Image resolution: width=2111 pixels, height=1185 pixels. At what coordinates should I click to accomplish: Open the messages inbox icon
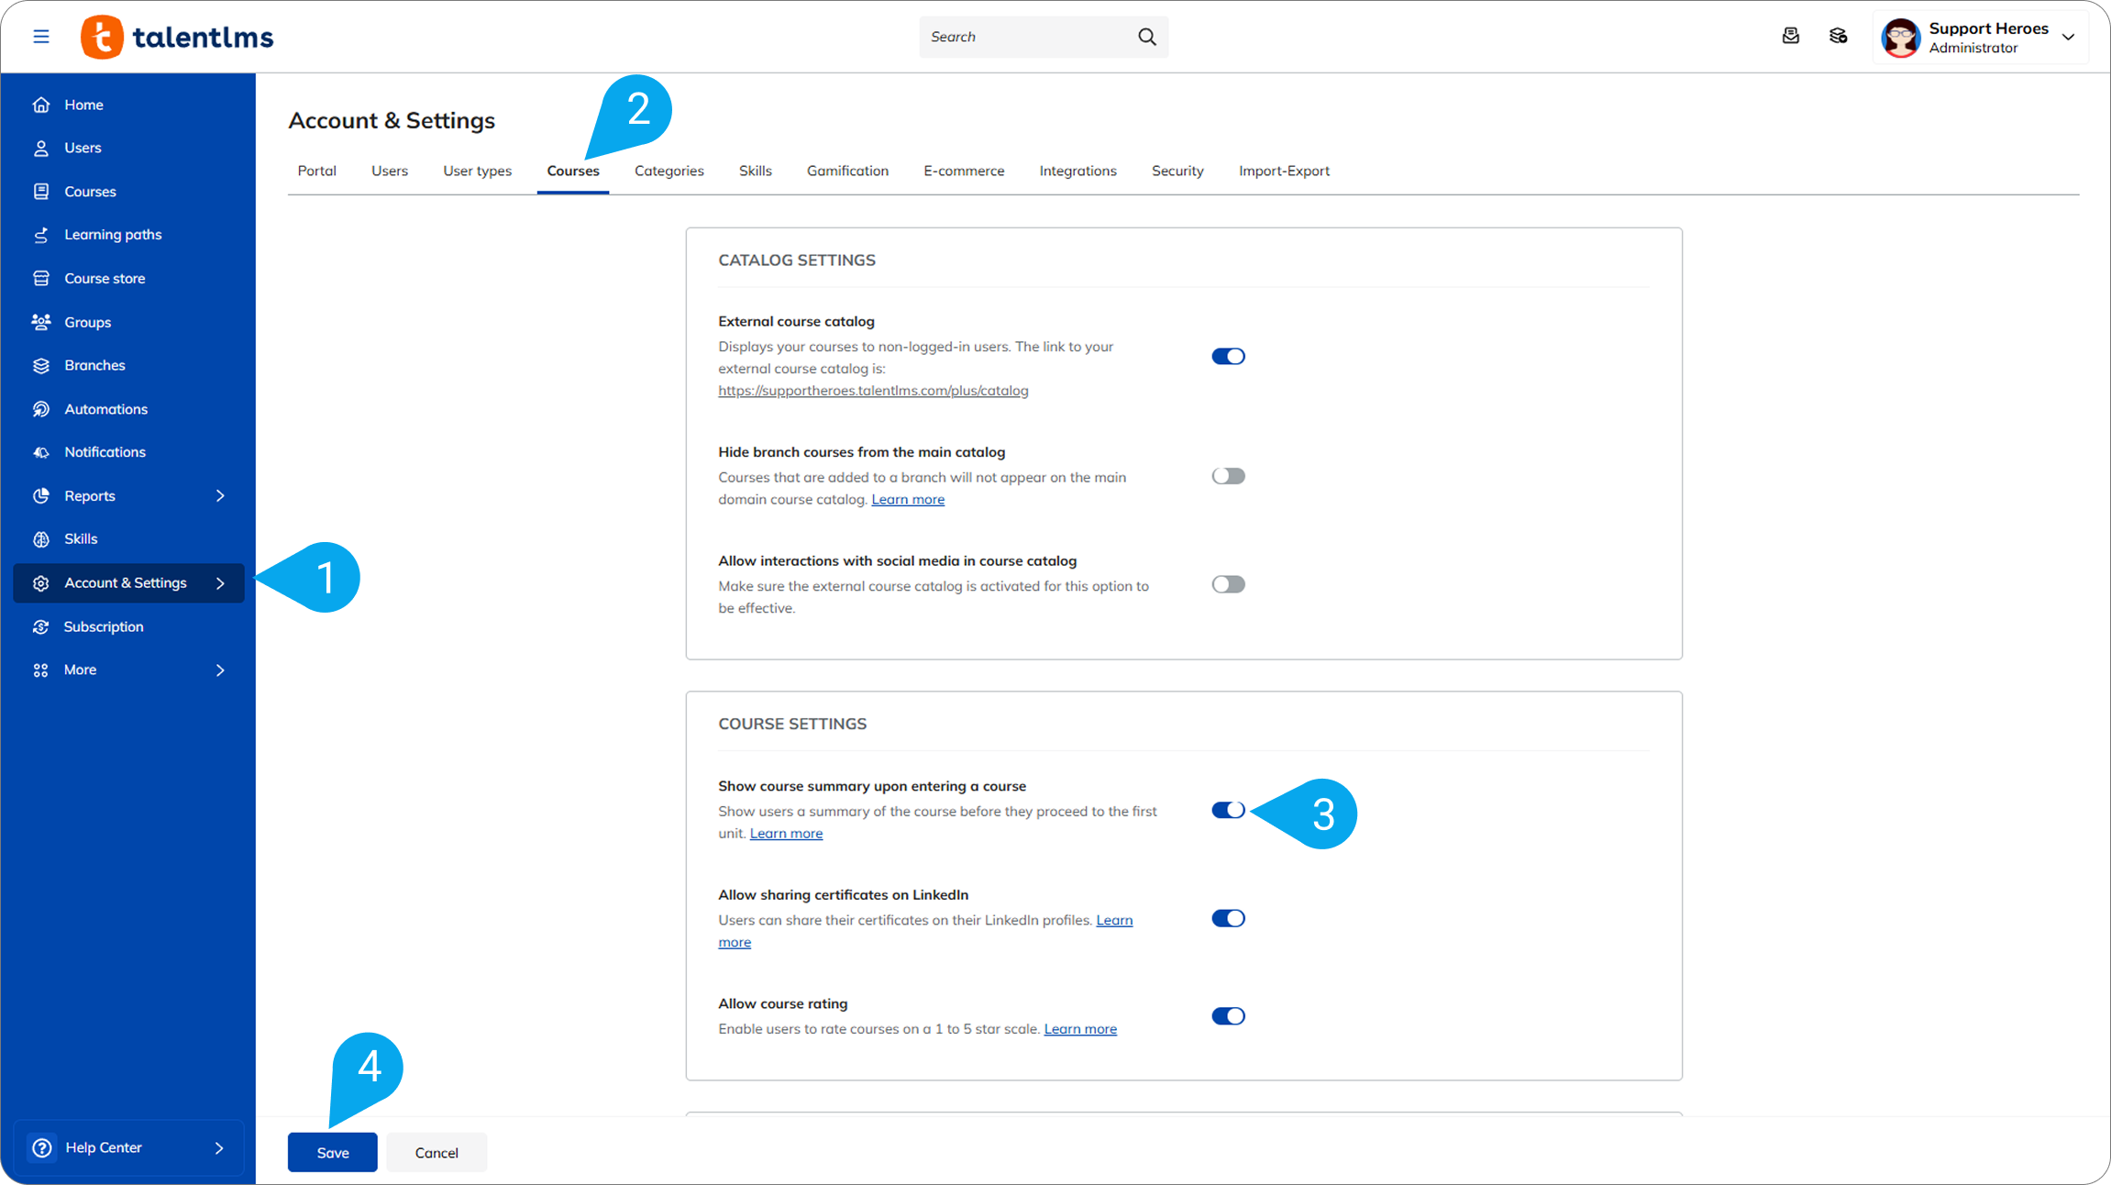point(1790,37)
